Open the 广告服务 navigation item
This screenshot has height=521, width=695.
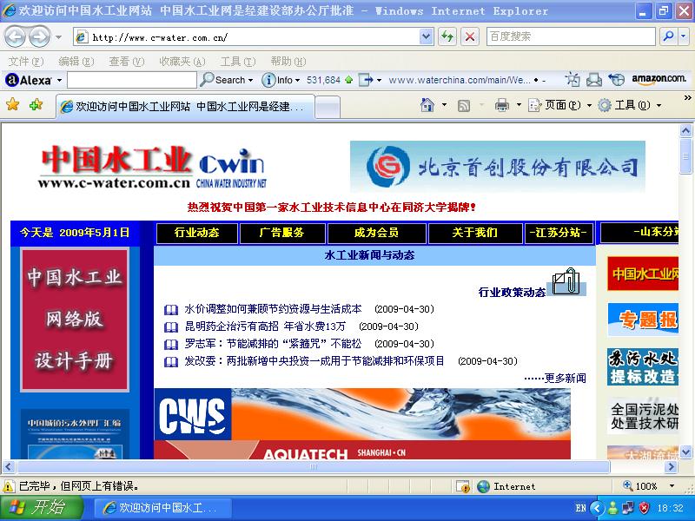[282, 233]
